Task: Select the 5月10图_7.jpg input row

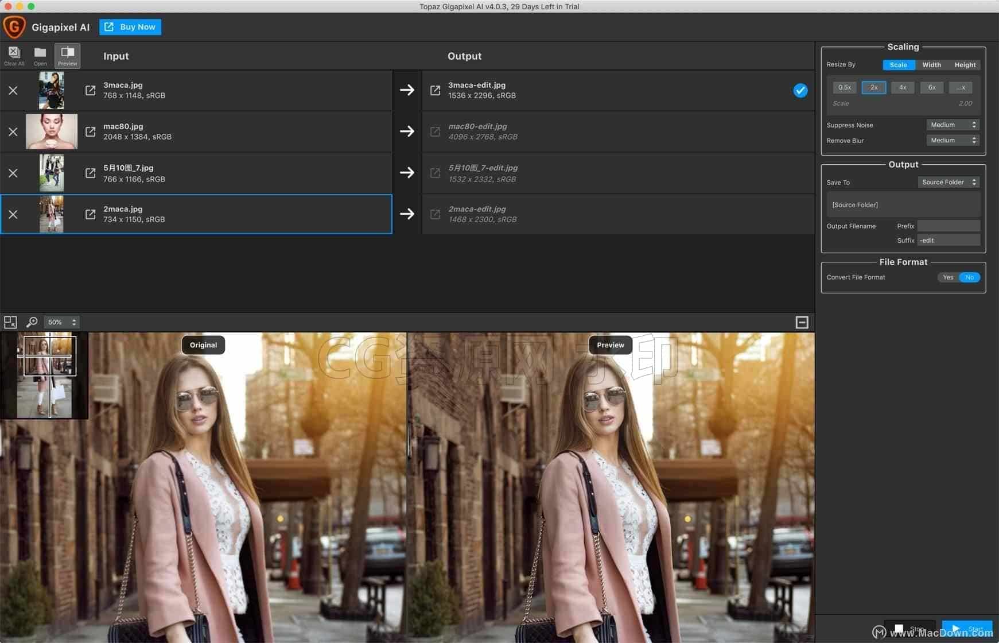Action: 196,173
